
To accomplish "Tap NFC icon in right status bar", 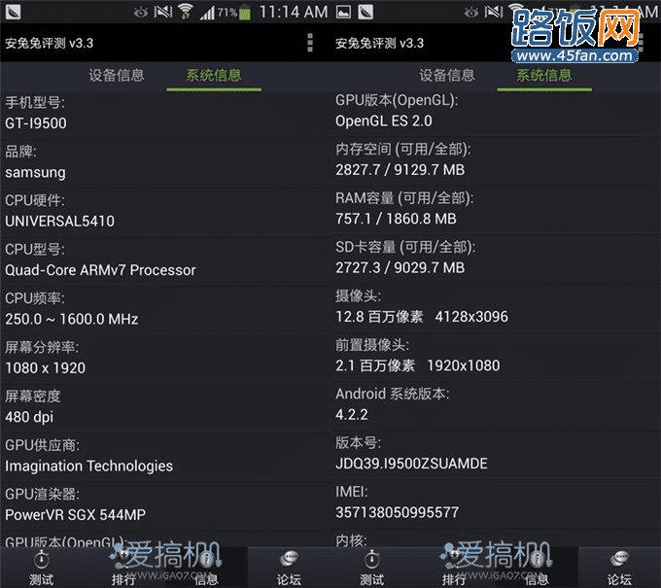I will (x=493, y=13).
